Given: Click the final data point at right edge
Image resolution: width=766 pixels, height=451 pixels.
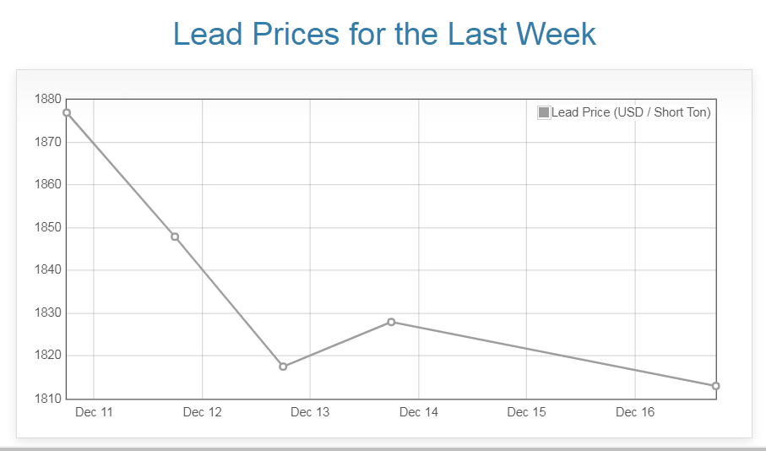Looking at the screenshot, I should tap(715, 386).
